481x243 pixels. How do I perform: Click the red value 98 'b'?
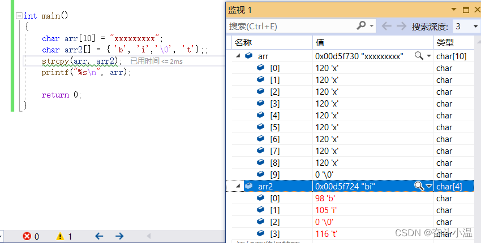click(x=325, y=198)
